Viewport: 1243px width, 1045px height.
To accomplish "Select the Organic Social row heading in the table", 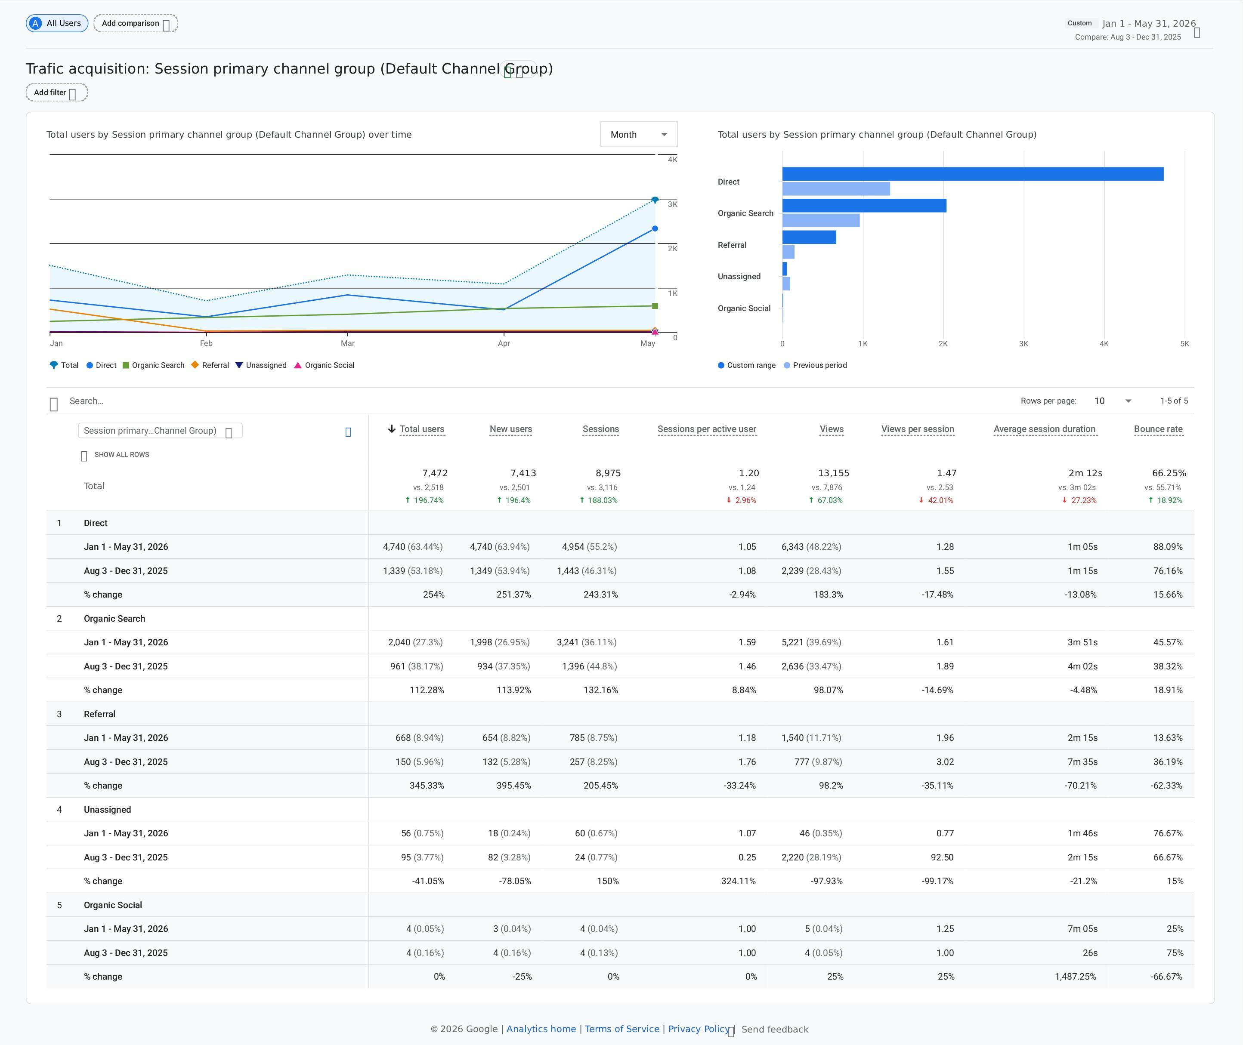I will 113,905.
